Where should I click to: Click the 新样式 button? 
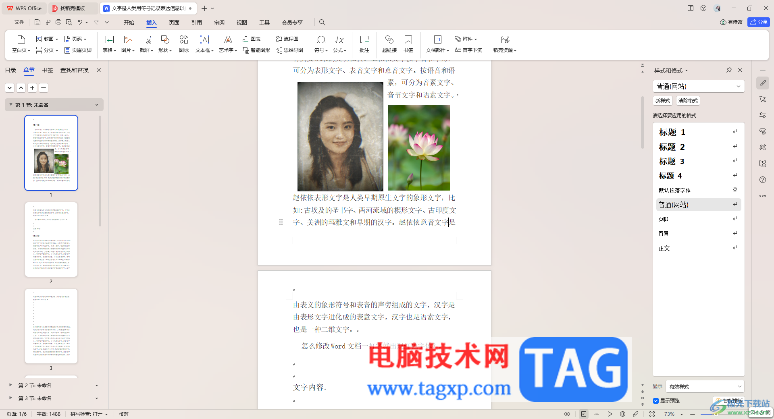[x=663, y=101]
